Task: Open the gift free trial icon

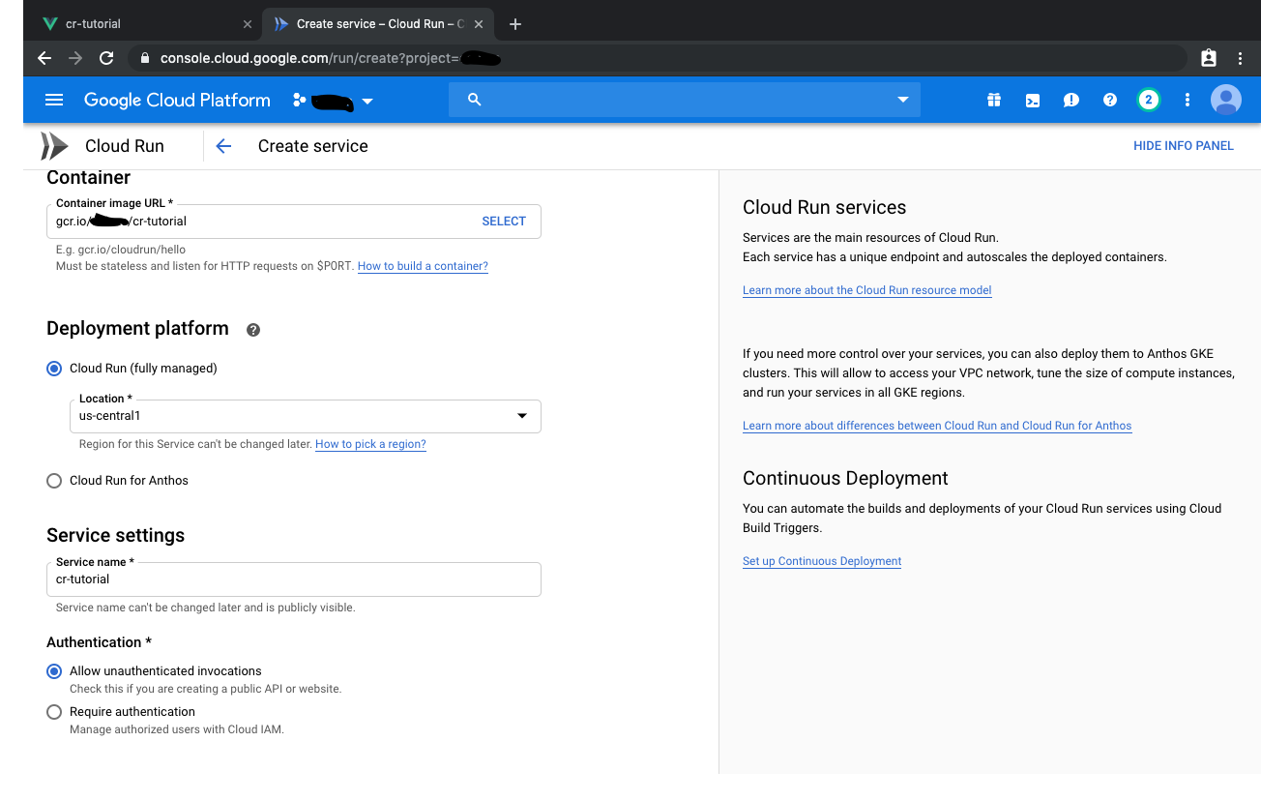Action: pyautogui.click(x=993, y=100)
